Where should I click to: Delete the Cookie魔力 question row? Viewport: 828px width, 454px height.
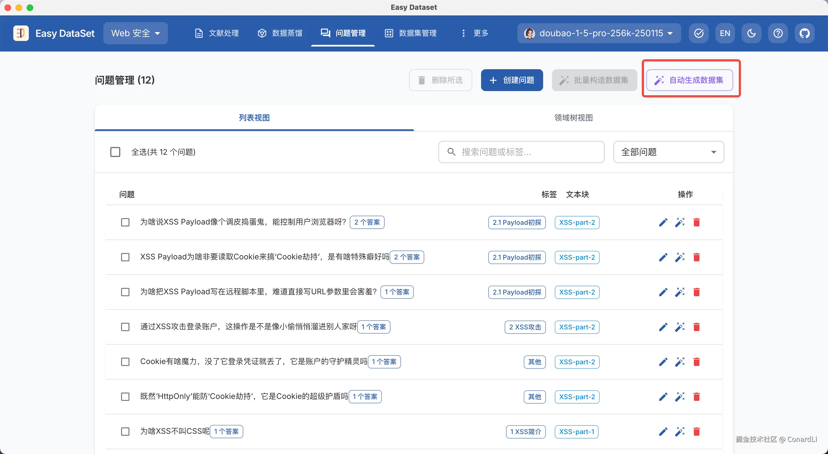696,362
